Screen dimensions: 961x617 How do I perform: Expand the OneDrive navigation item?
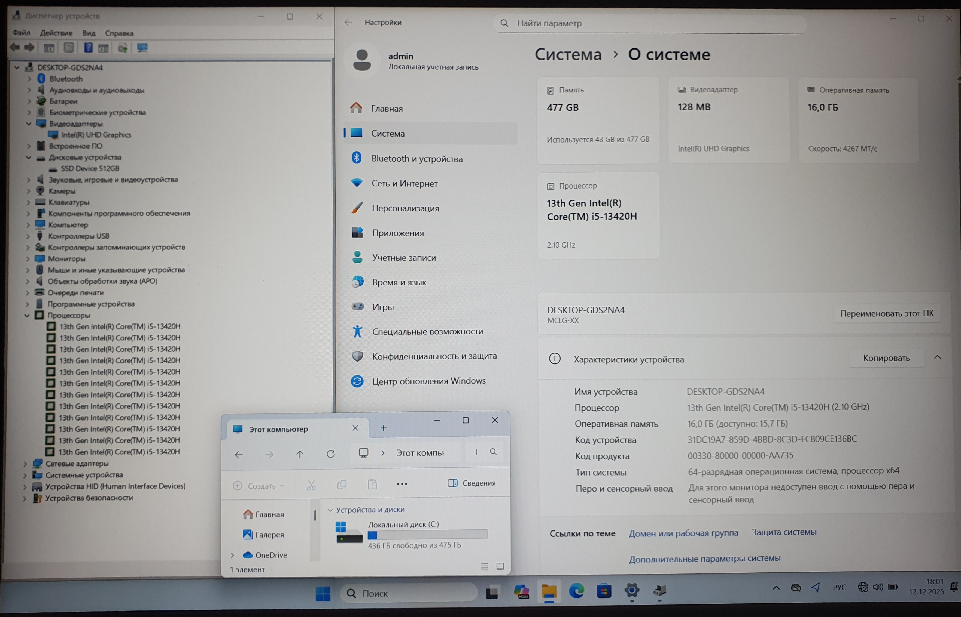pos(233,555)
